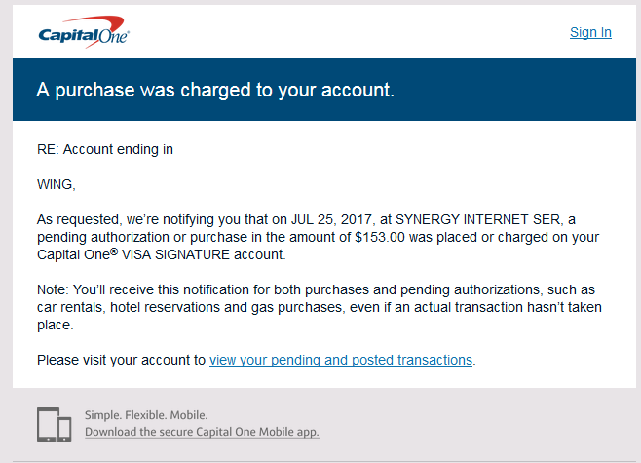Click the VISA SIGNATURE account text
This screenshot has width=641, height=463.
[204, 254]
